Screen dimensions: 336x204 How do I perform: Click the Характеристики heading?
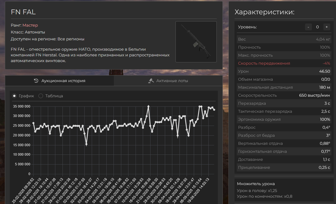coord(264,12)
